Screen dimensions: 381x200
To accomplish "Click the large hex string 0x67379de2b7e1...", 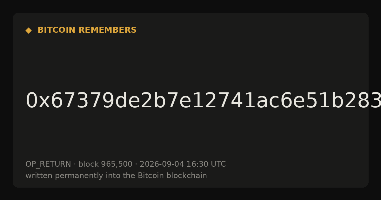I will pos(203,101).
